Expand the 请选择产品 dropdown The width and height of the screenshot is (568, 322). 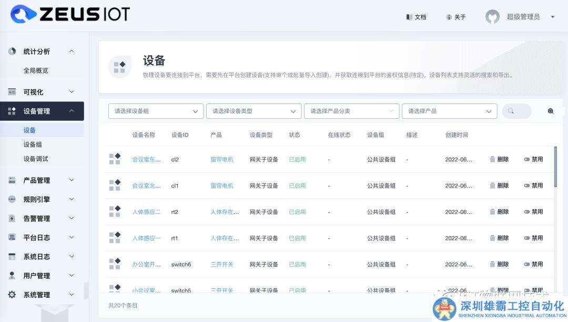coord(449,111)
